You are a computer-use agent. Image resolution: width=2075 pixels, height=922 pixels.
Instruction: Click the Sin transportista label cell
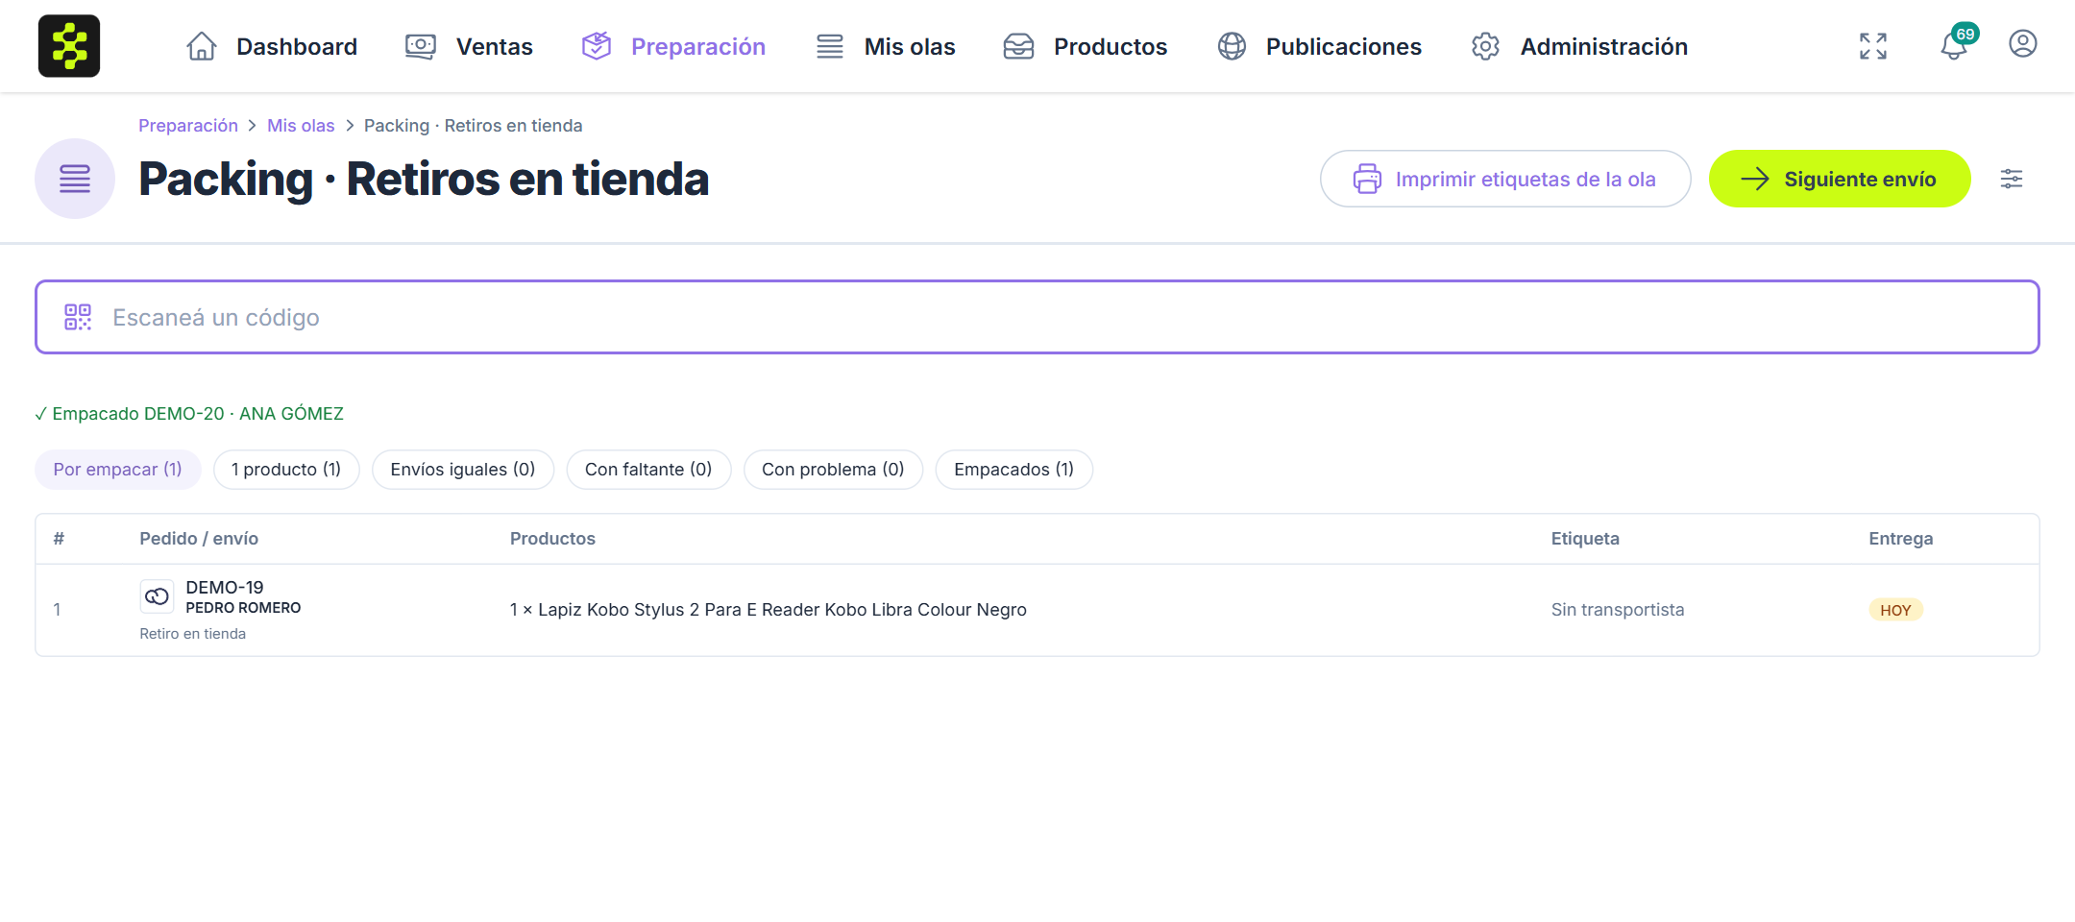click(1618, 610)
